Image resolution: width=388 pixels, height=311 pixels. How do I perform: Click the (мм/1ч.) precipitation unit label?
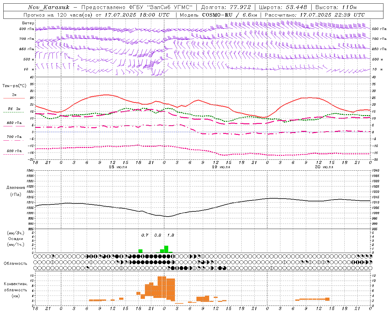[x=15, y=244]
